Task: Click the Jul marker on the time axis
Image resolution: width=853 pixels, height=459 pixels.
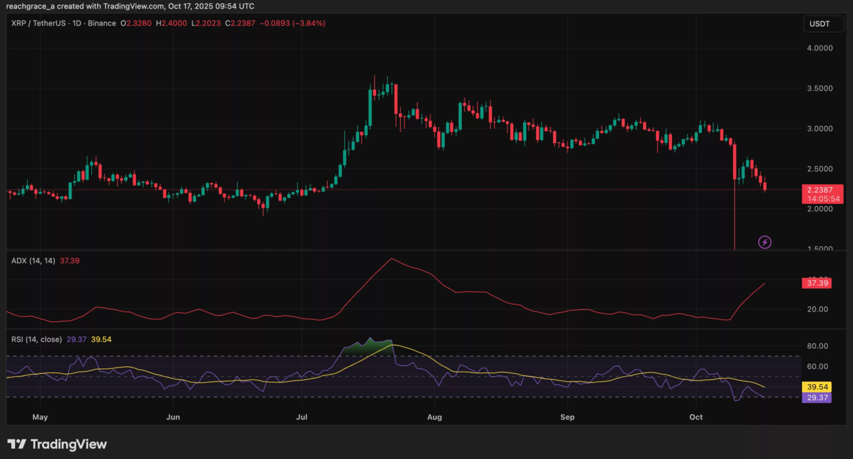Action: click(x=302, y=417)
